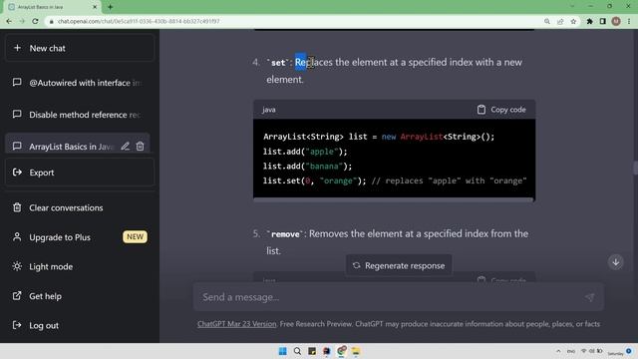Click the scroll-to-bottom arrow button

616,262
